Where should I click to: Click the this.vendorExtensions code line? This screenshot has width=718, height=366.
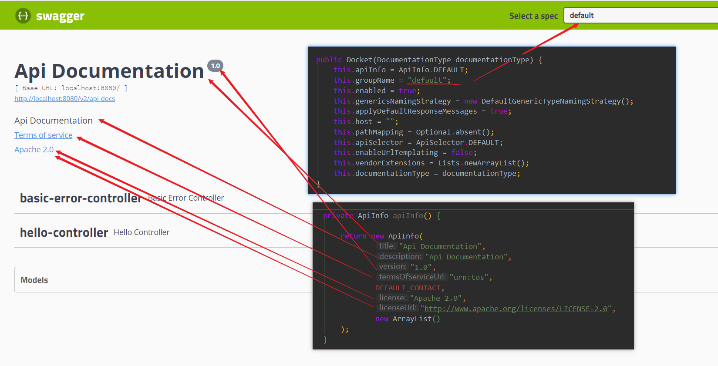point(431,163)
